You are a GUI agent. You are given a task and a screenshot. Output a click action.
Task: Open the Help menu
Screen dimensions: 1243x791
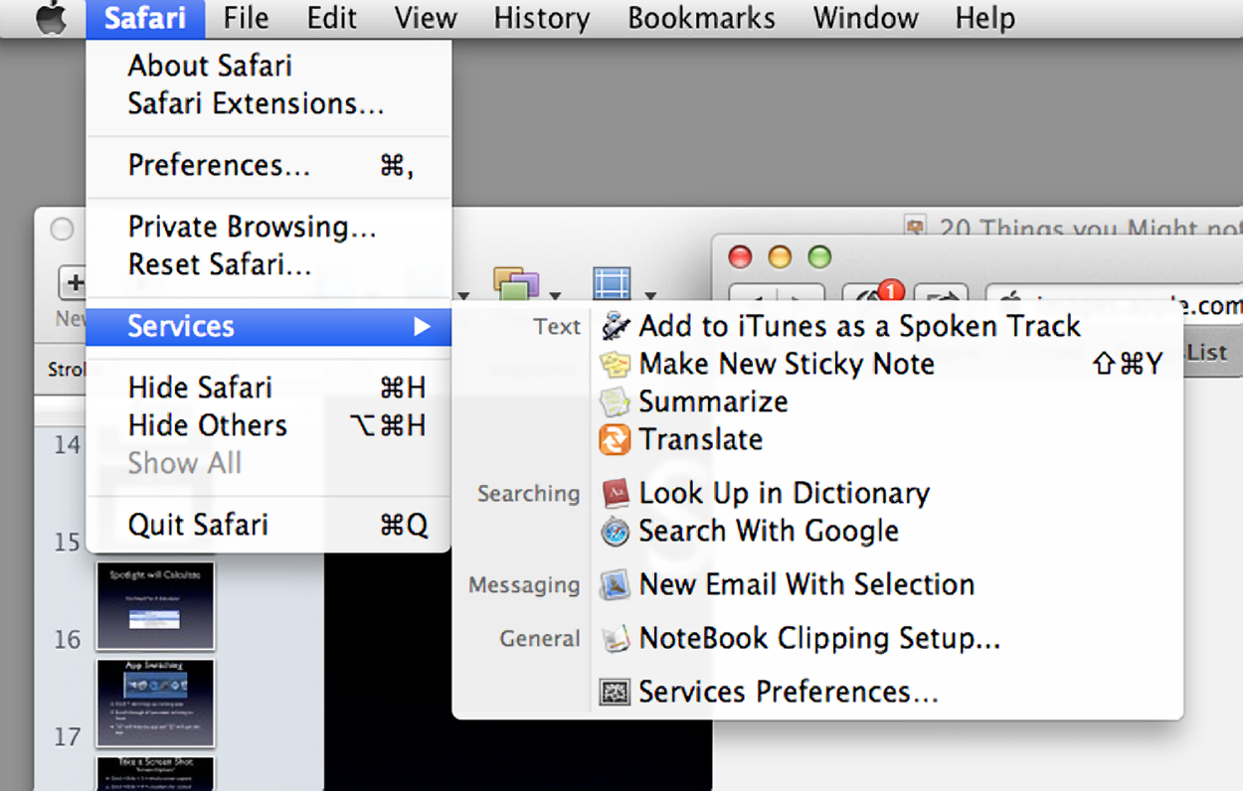click(x=984, y=19)
